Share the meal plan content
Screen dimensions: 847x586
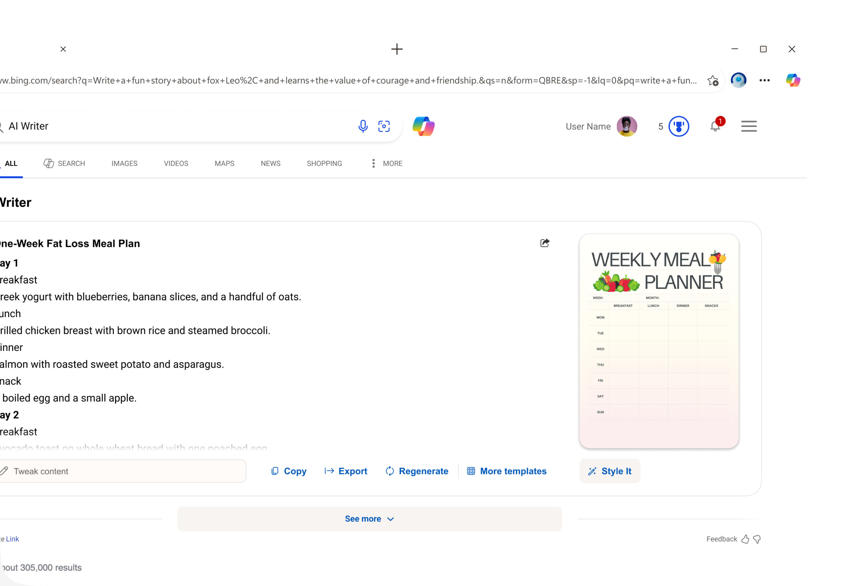pyautogui.click(x=545, y=243)
